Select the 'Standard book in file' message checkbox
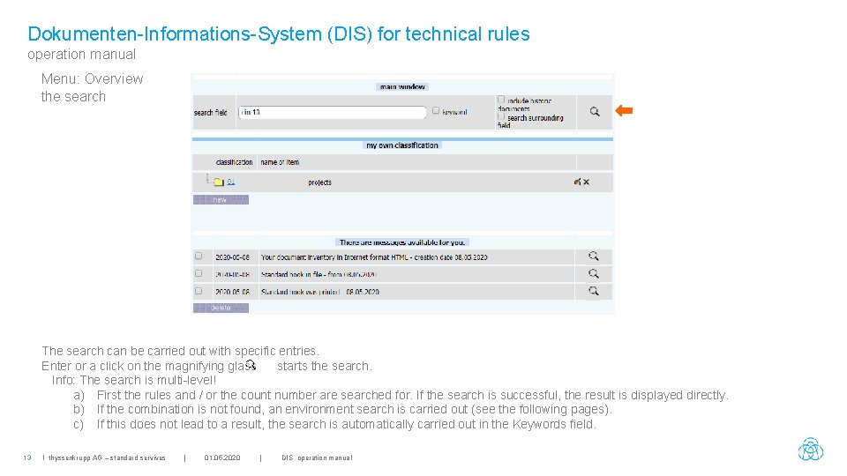This screenshot has width=847, height=476. [x=199, y=273]
